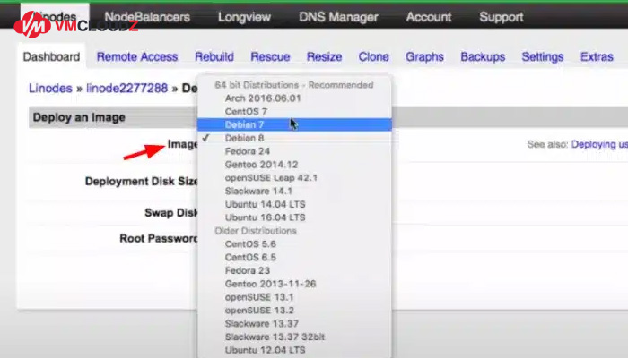Switch to the Remote Access tab
This screenshot has height=358, width=628.
[137, 56]
